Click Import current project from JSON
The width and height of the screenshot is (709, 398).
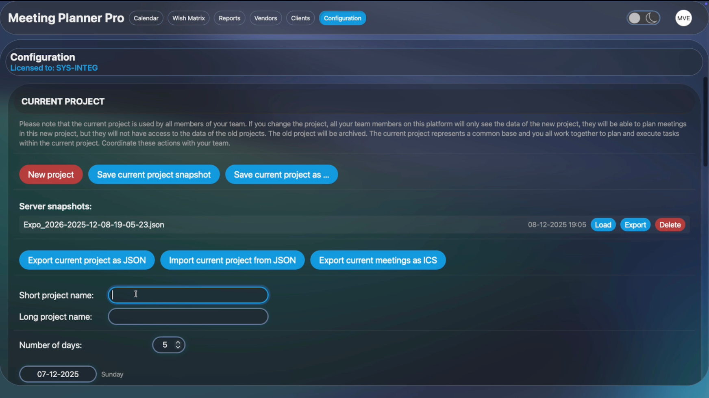(232, 260)
